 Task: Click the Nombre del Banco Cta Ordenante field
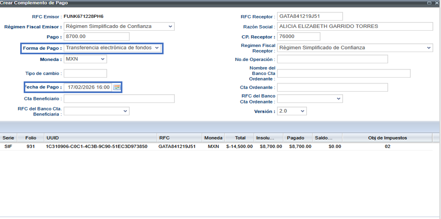343,74
